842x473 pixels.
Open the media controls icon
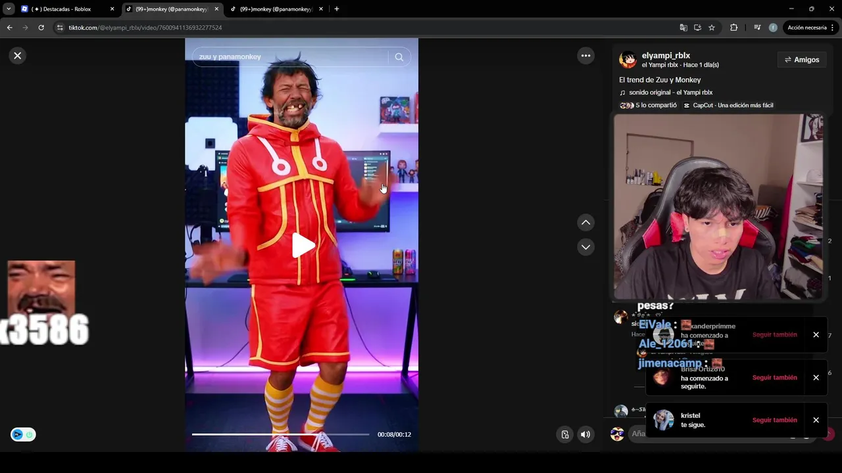[757, 28]
